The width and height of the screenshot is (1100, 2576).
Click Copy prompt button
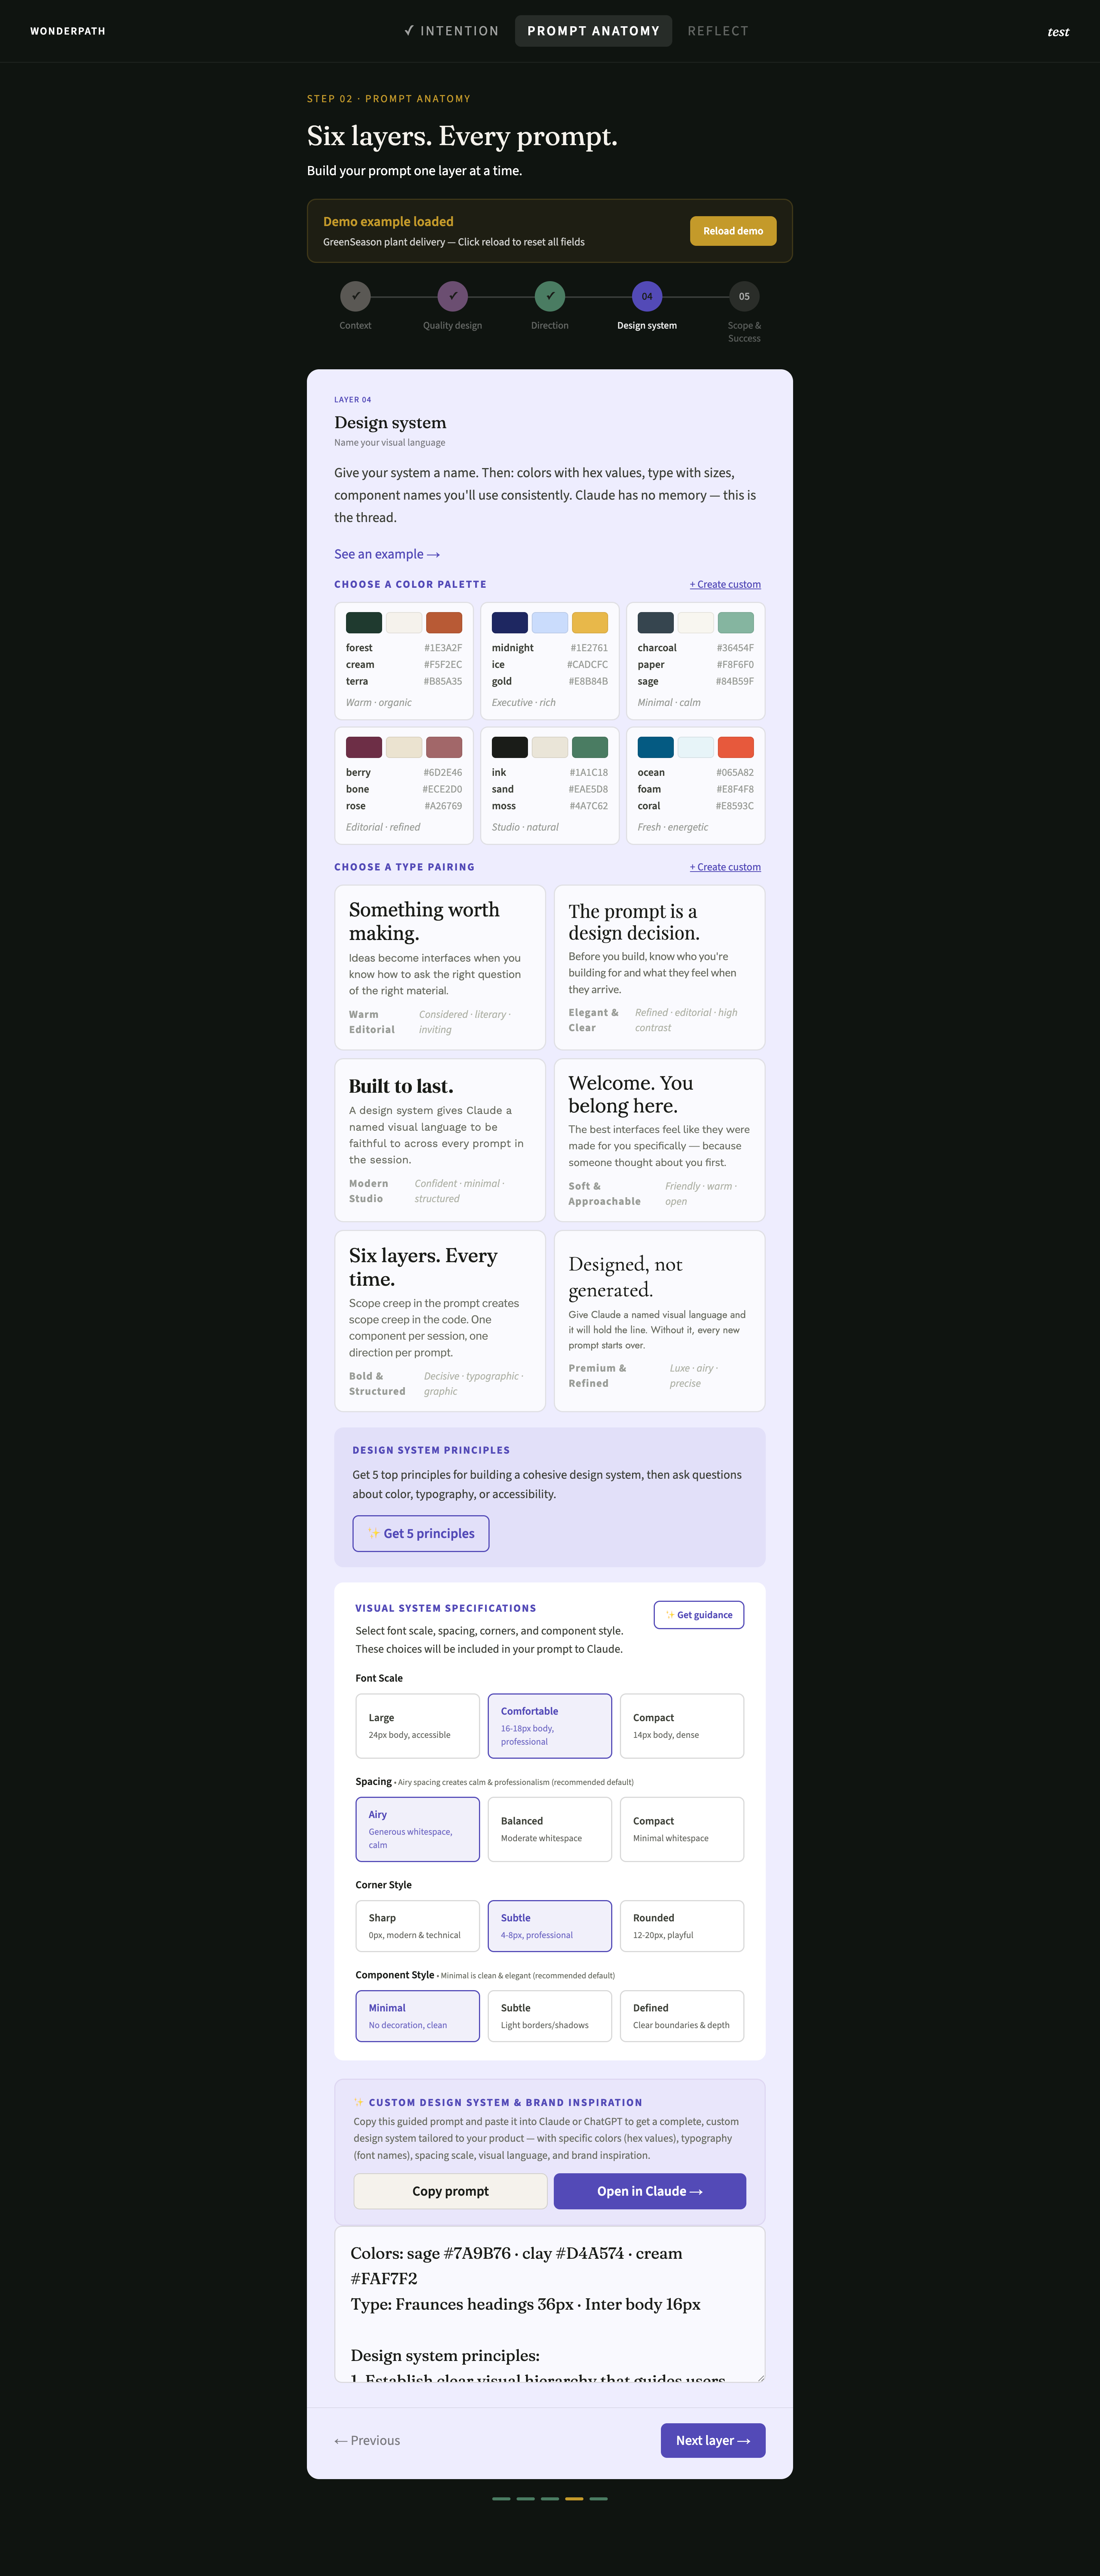[x=450, y=2191]
